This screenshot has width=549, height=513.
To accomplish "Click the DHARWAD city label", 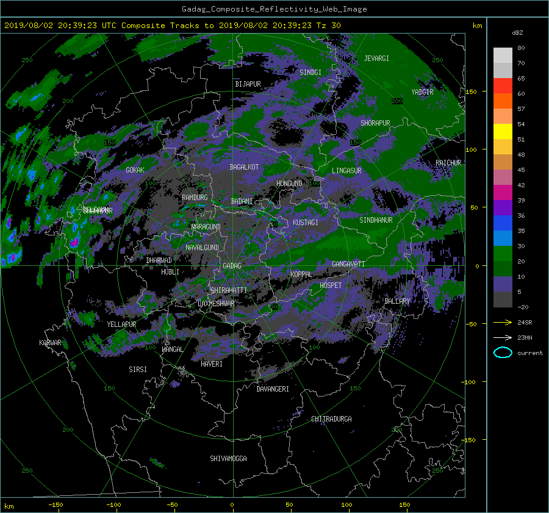I will click(x=159, y=260).
